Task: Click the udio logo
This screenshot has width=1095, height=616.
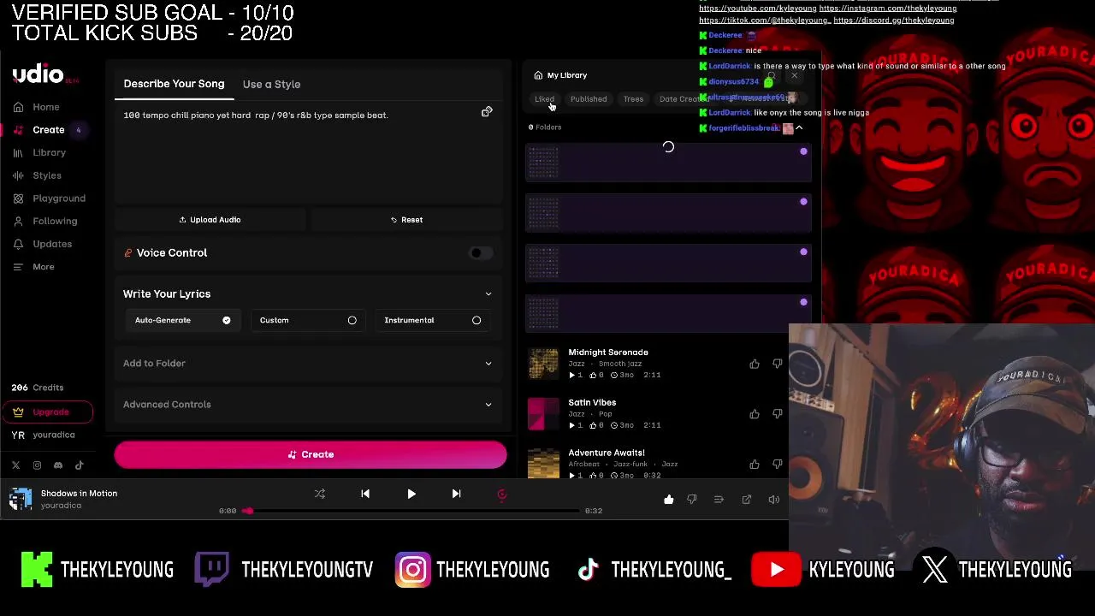Action: click(38, 74)
